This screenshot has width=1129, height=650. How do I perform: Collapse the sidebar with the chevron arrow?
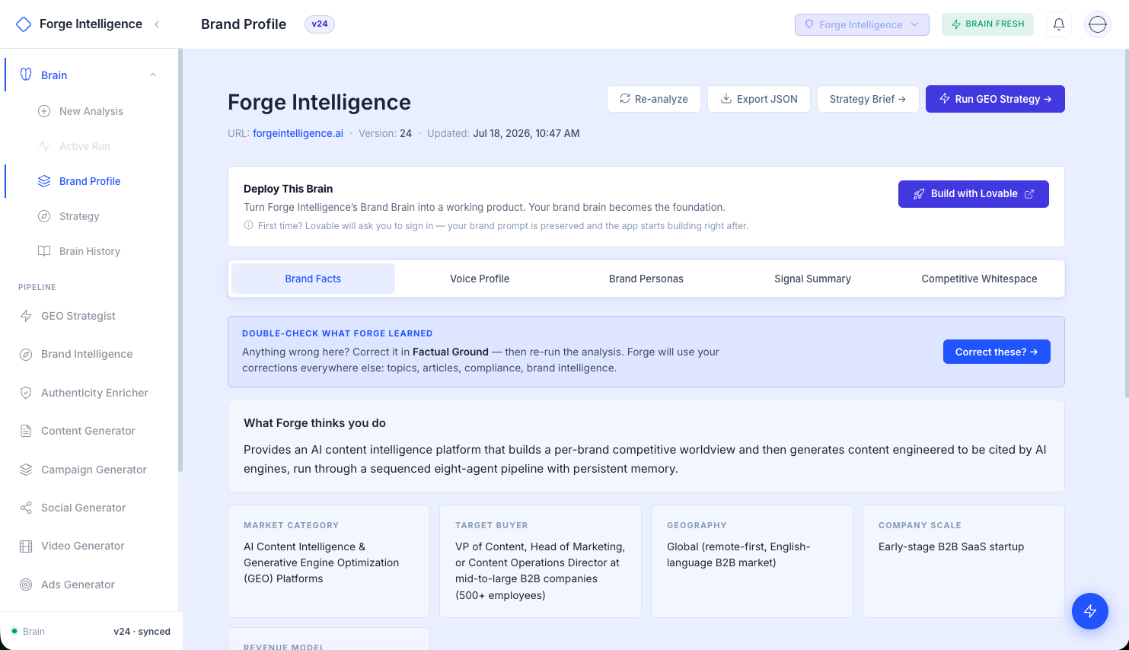point(157,24)
